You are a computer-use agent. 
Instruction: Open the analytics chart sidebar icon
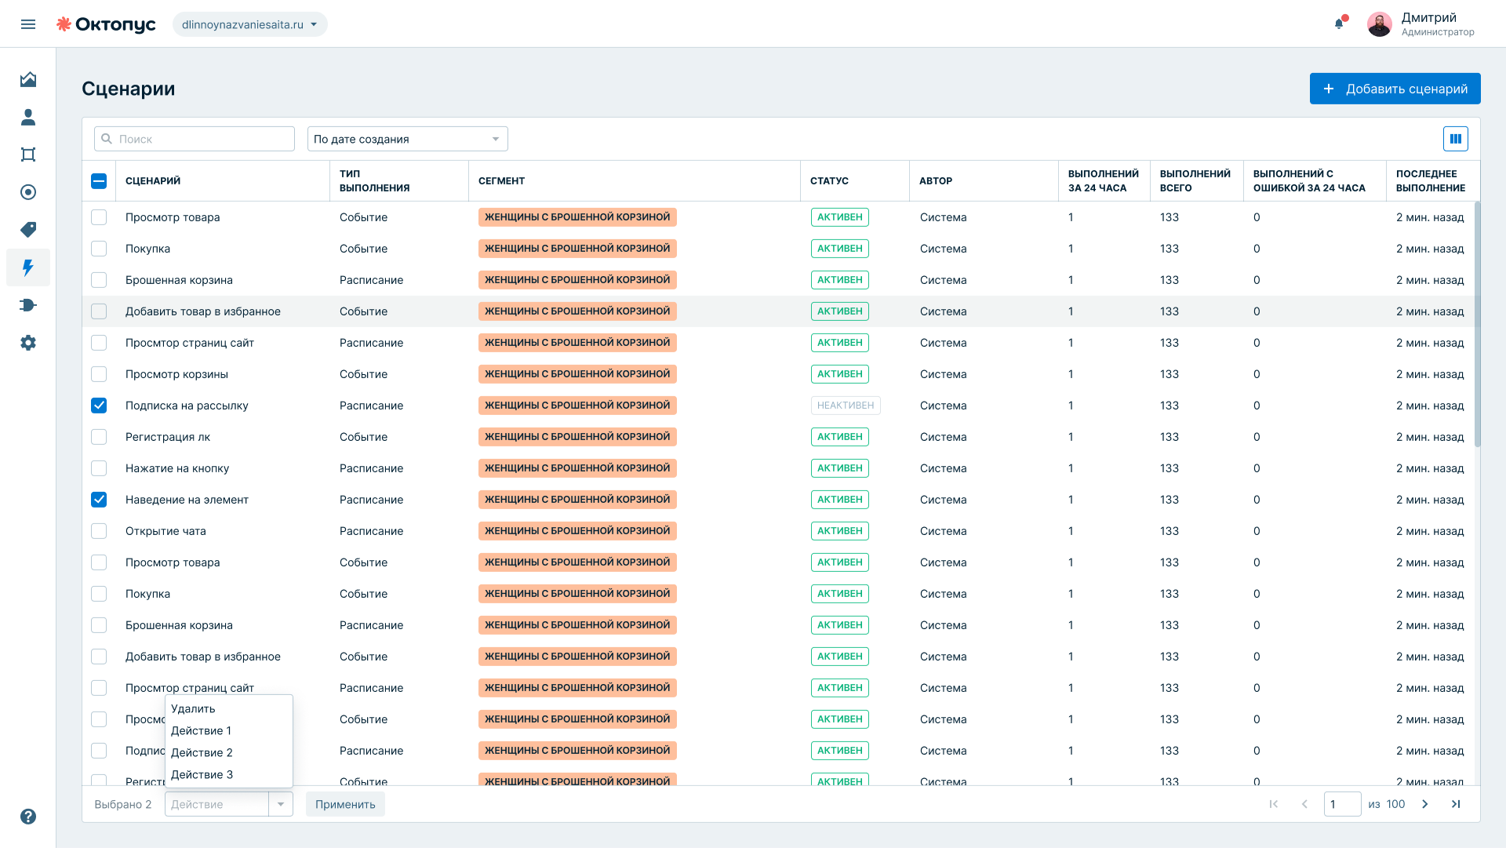pyautogui.click(x=28, y=79)
